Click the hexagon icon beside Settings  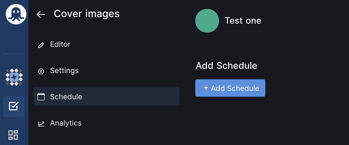(41, 71)
